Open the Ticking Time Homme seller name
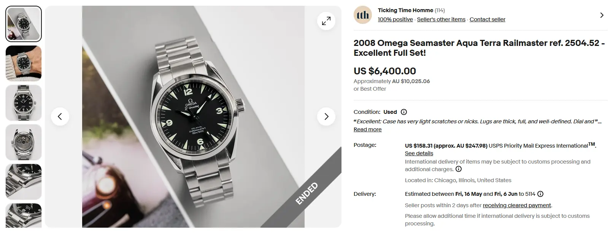The width and height of the screenshot is (613, 233). [x=405, y=10]
